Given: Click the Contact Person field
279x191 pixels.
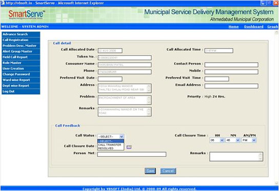Looking at the screenshot, I should click(x=231, y=65).
